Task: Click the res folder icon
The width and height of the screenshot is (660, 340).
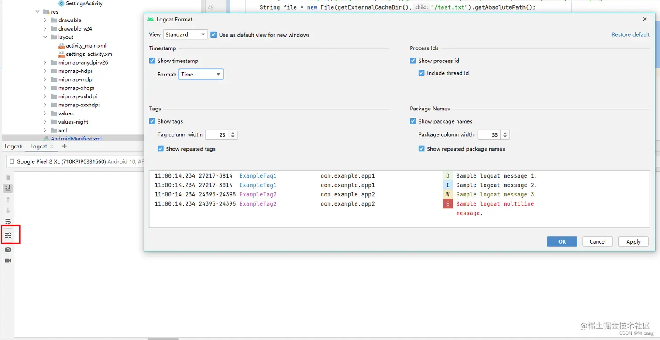Action: coord(46,12)
